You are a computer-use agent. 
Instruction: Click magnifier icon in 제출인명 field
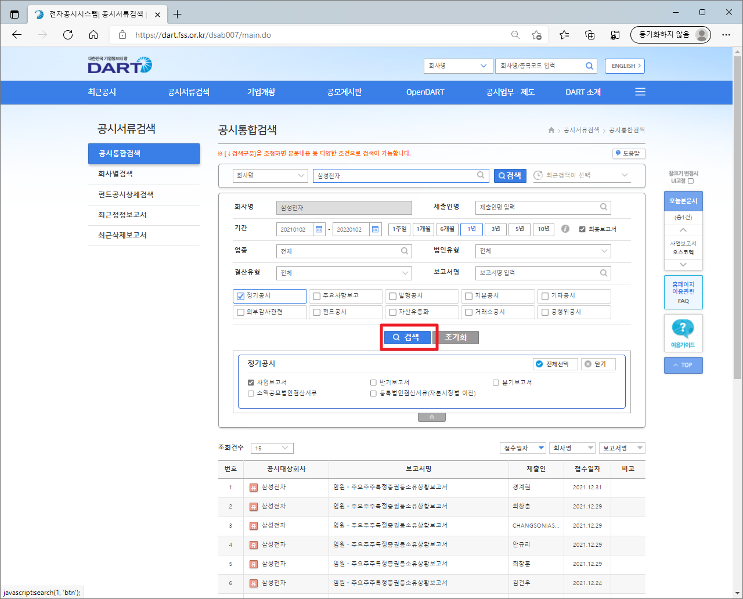click(x=604, y=207)
